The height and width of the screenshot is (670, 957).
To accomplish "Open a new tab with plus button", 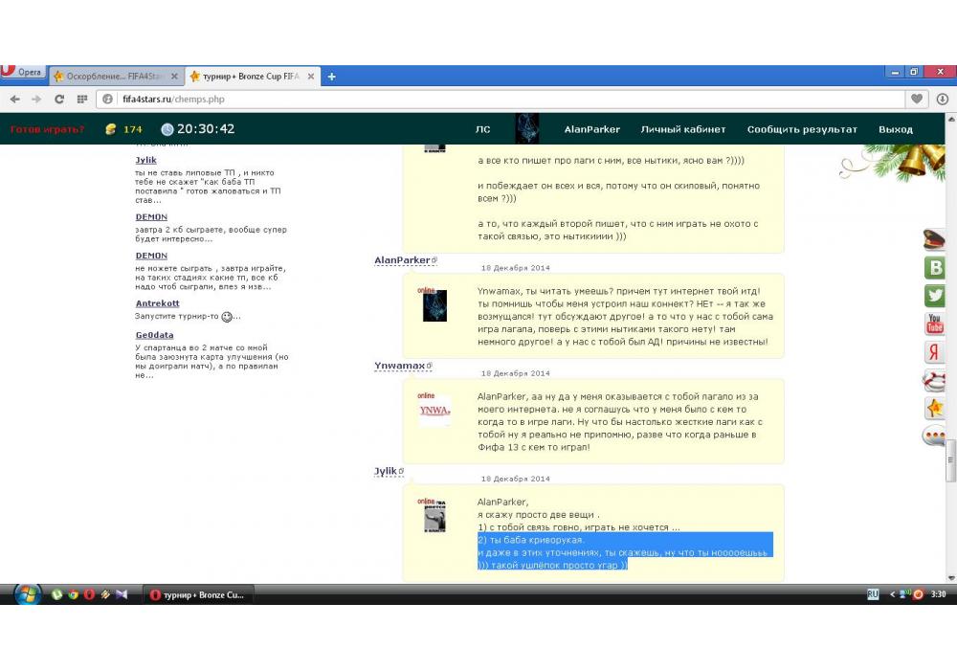I will 331,77.
